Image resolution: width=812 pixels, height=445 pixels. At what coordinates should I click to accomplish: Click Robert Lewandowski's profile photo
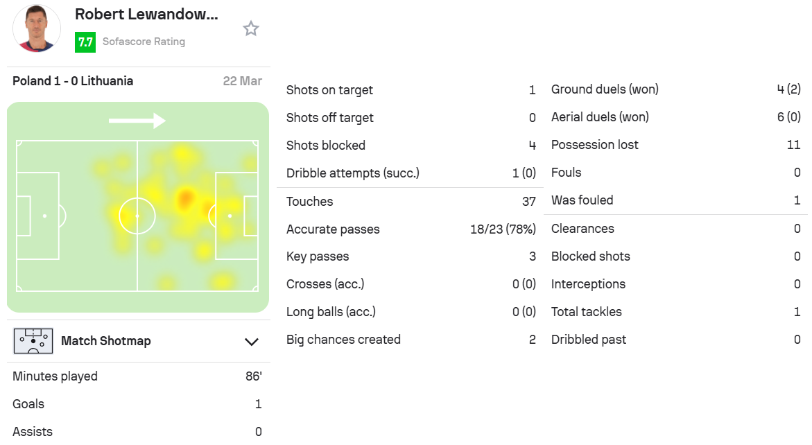tap(37, 28)
